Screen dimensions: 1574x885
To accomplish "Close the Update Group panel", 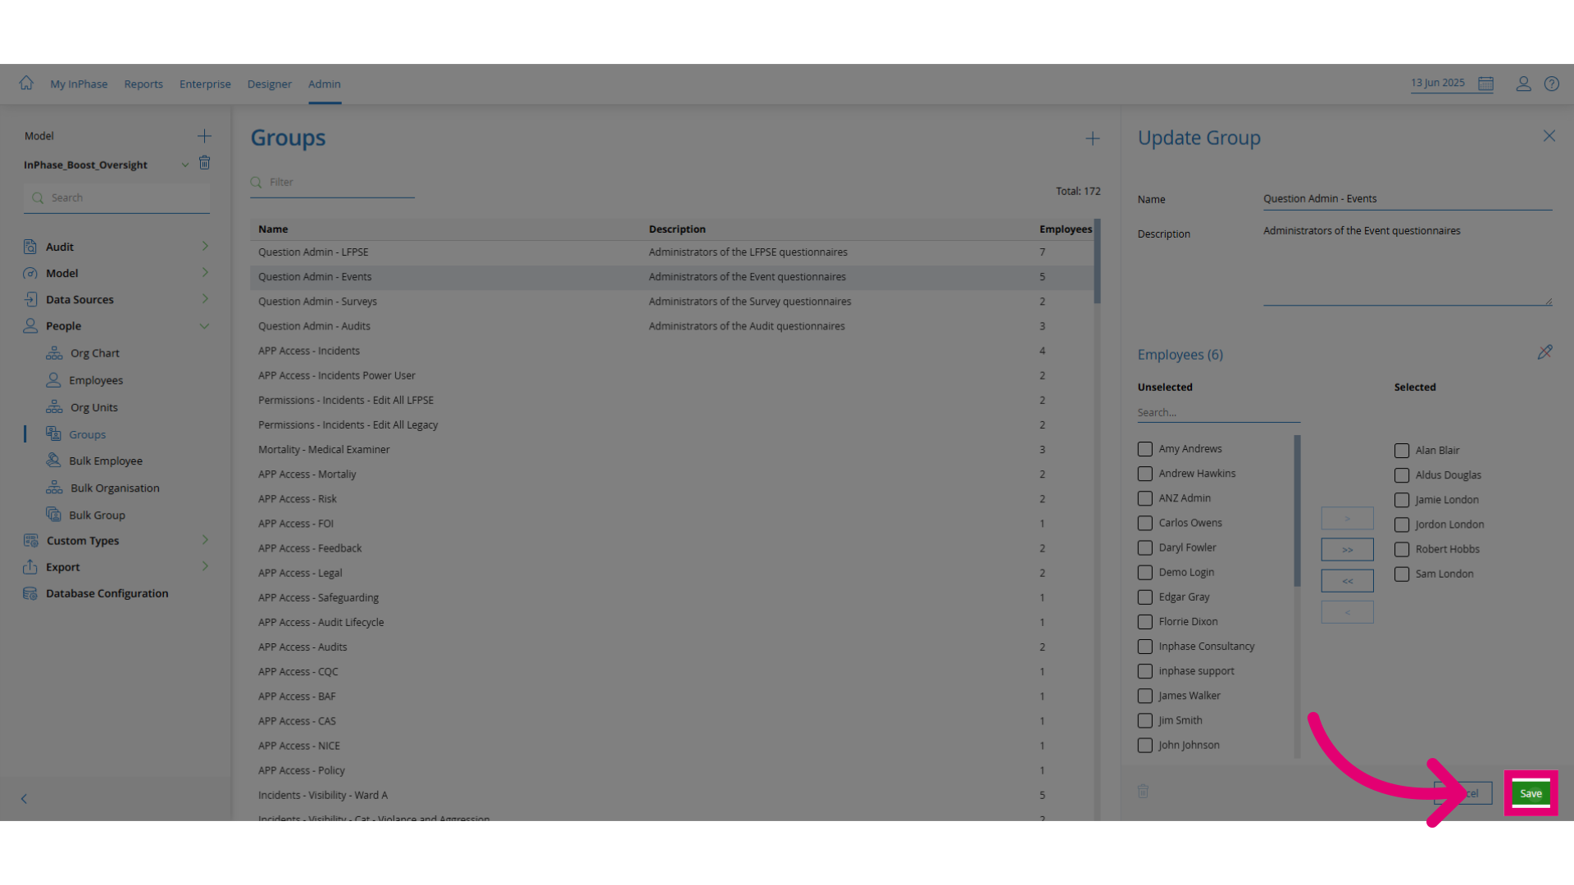I will pos(1549,136).
